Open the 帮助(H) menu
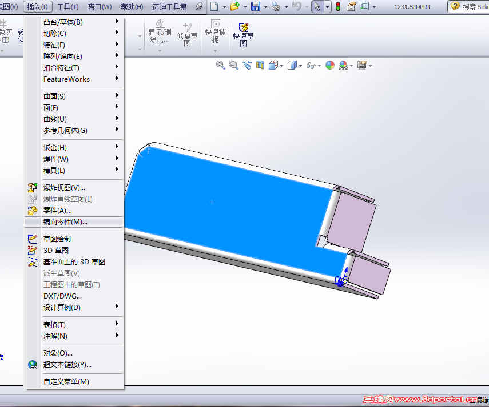This screenshot has height=407, width=489. pyautogui.click(x=132, y=6)
